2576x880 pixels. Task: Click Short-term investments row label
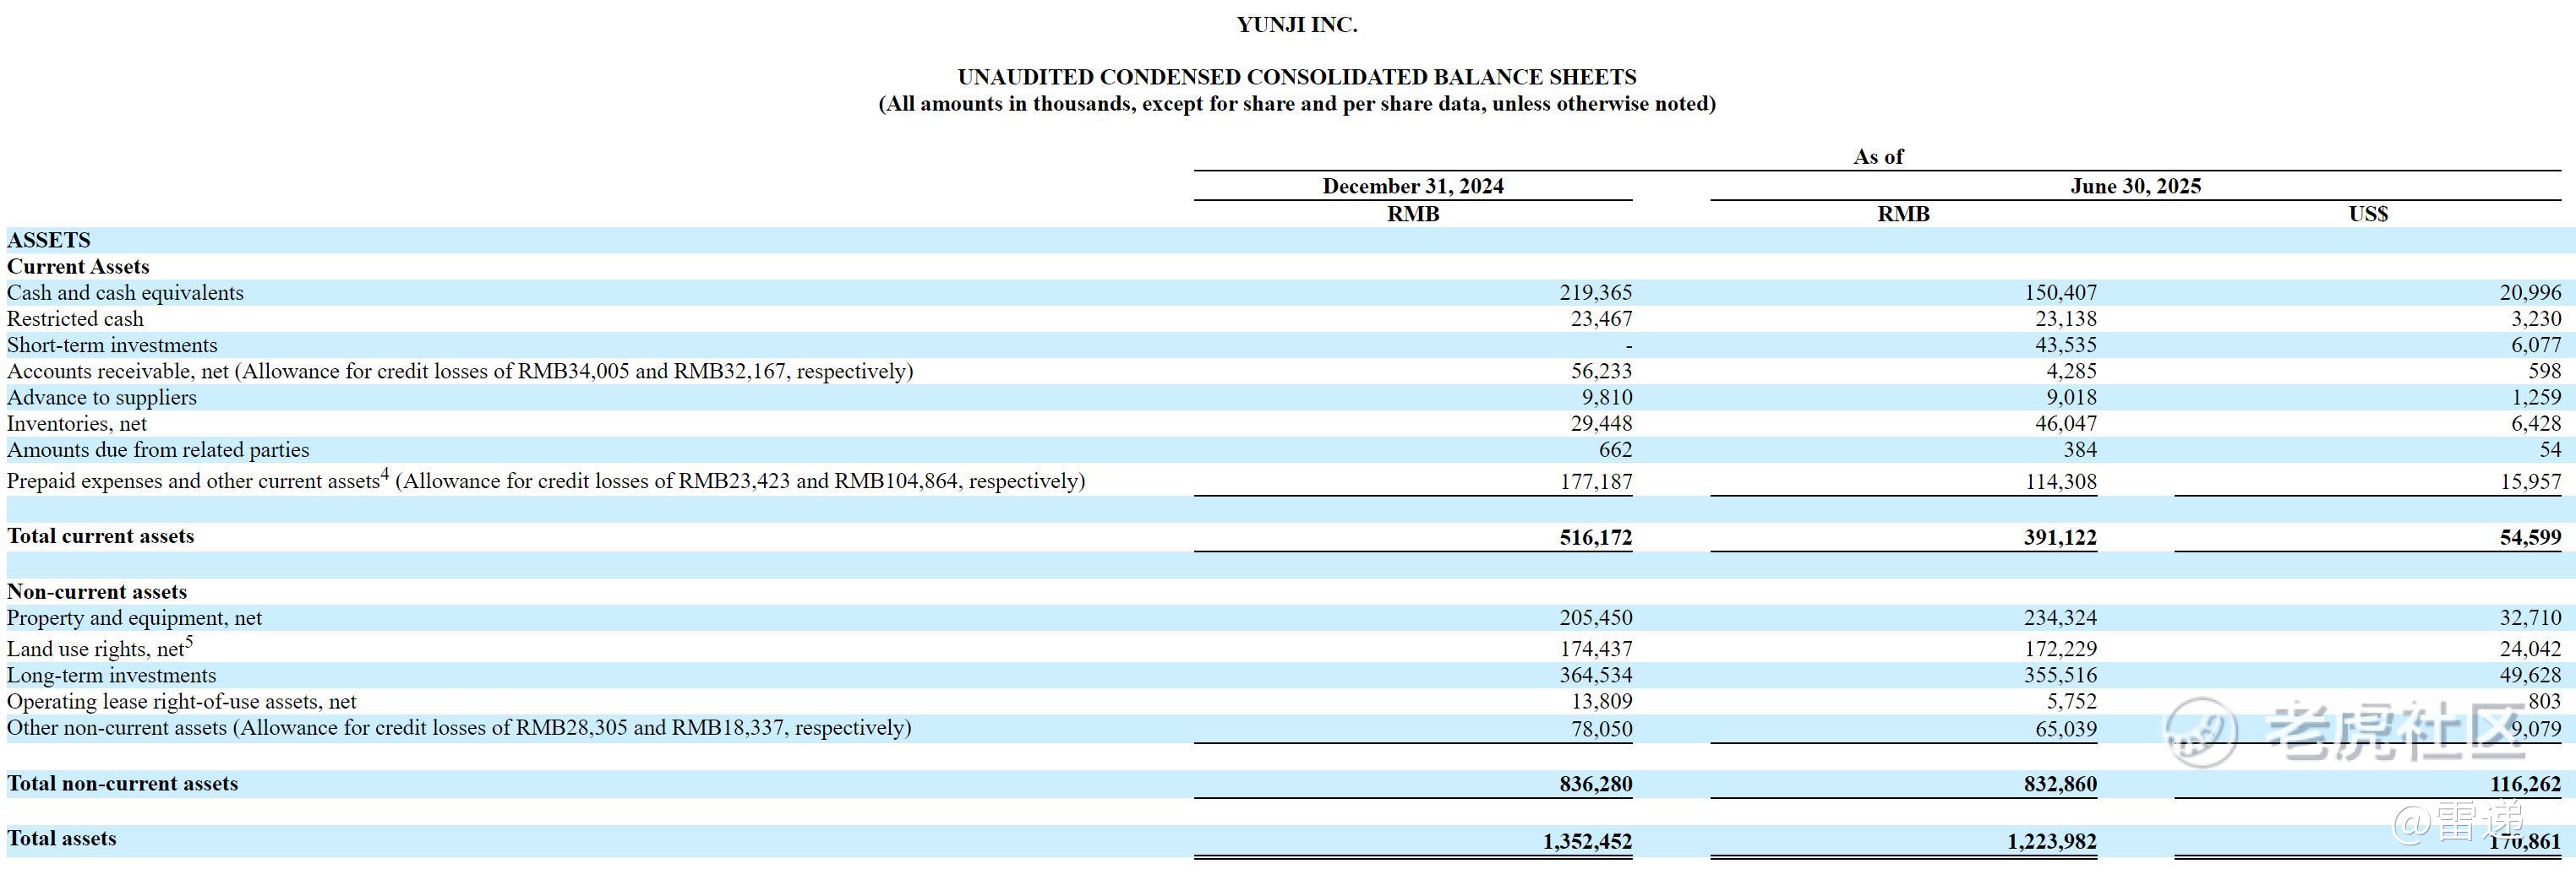click(x=112, y=345)
